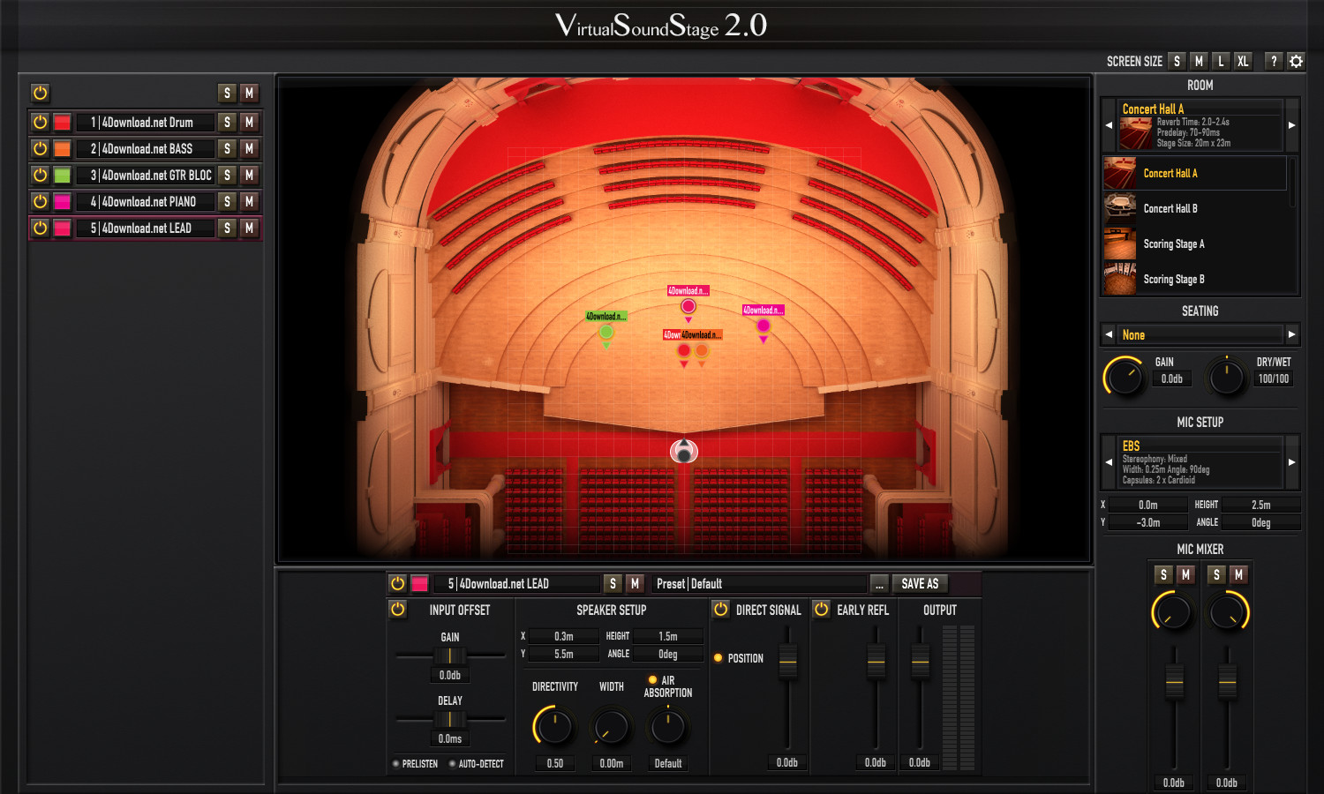Screen dimensions: 1324x794
Task: Click the mic X position field 0.0m
Action: (x=1147, y=505)
